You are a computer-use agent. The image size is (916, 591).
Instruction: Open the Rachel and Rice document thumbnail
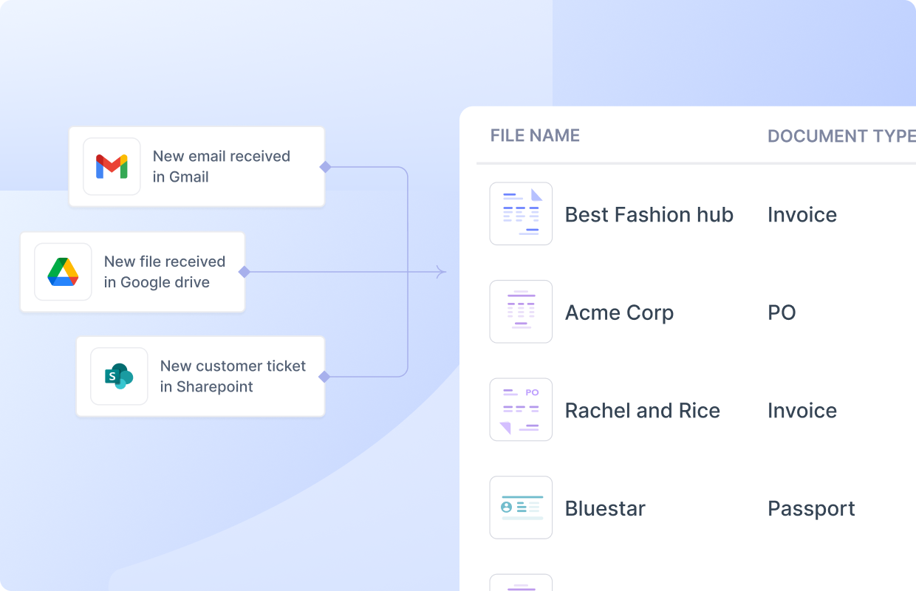[x=521, y=410]
